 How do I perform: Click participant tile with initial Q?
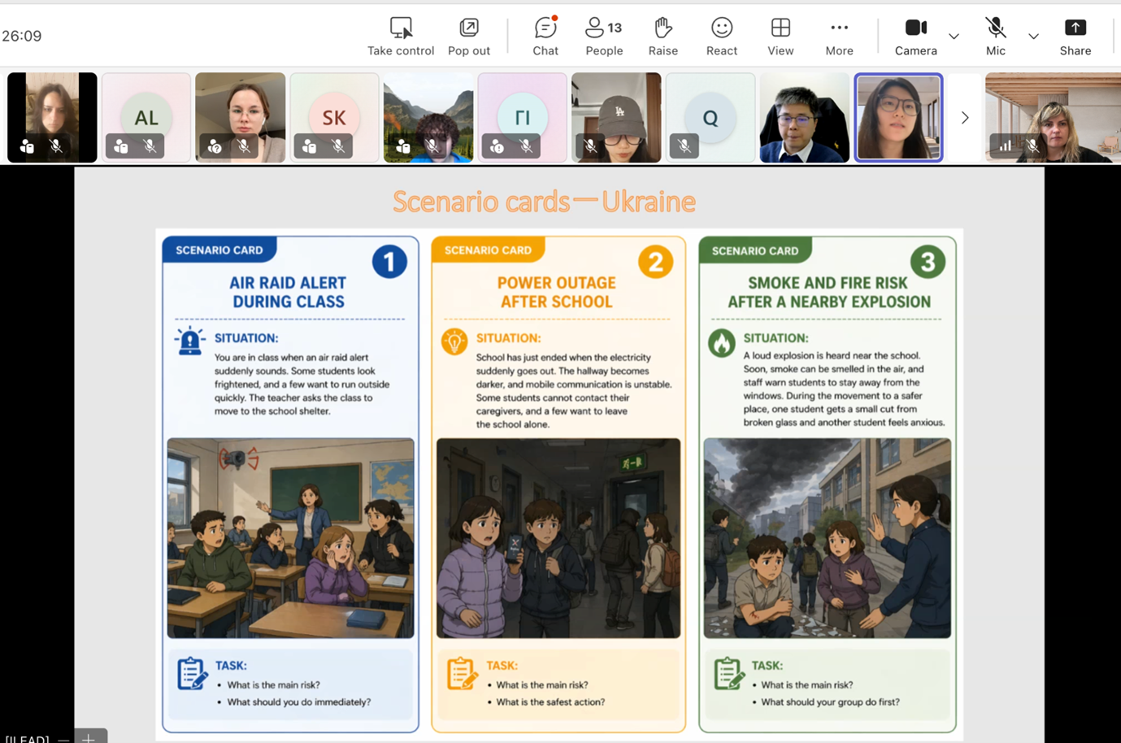(x=710, y=117)
